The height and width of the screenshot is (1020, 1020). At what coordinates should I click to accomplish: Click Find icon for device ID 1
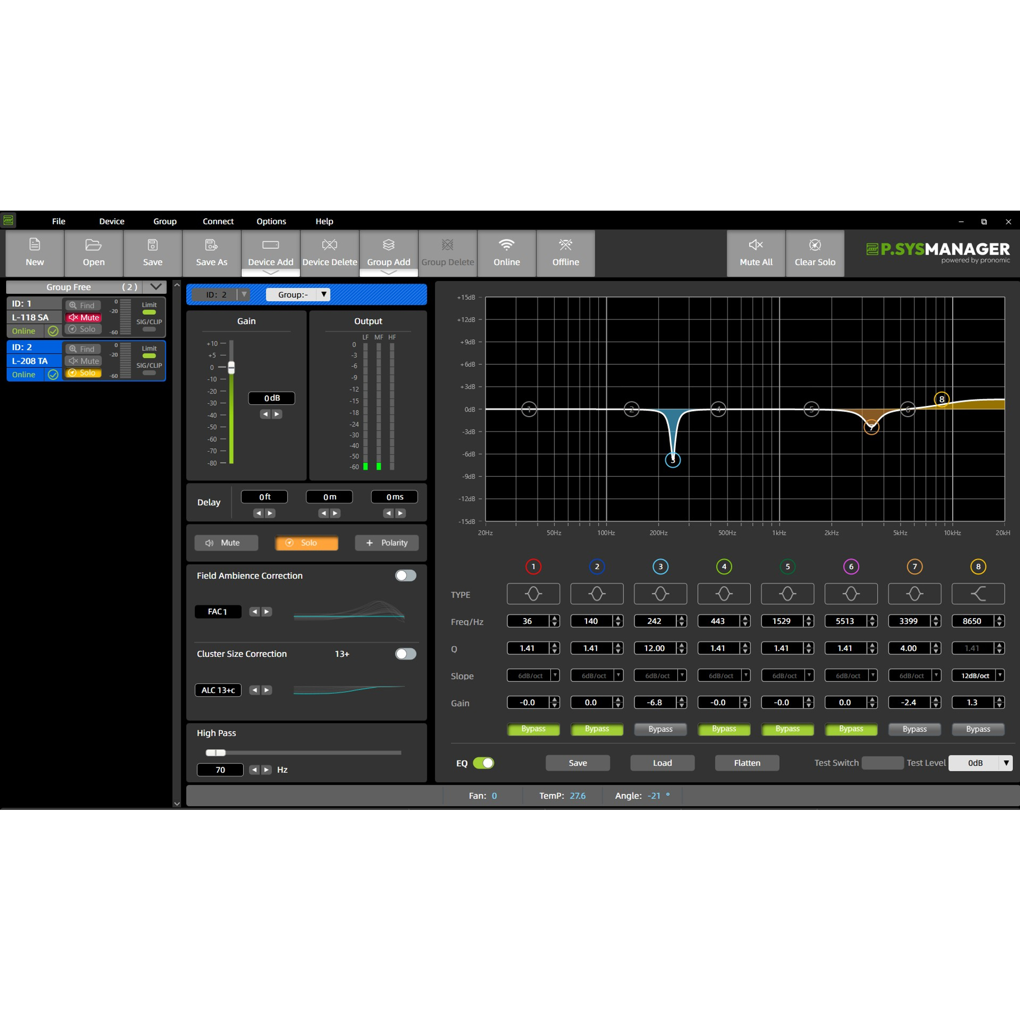[73, 305]
